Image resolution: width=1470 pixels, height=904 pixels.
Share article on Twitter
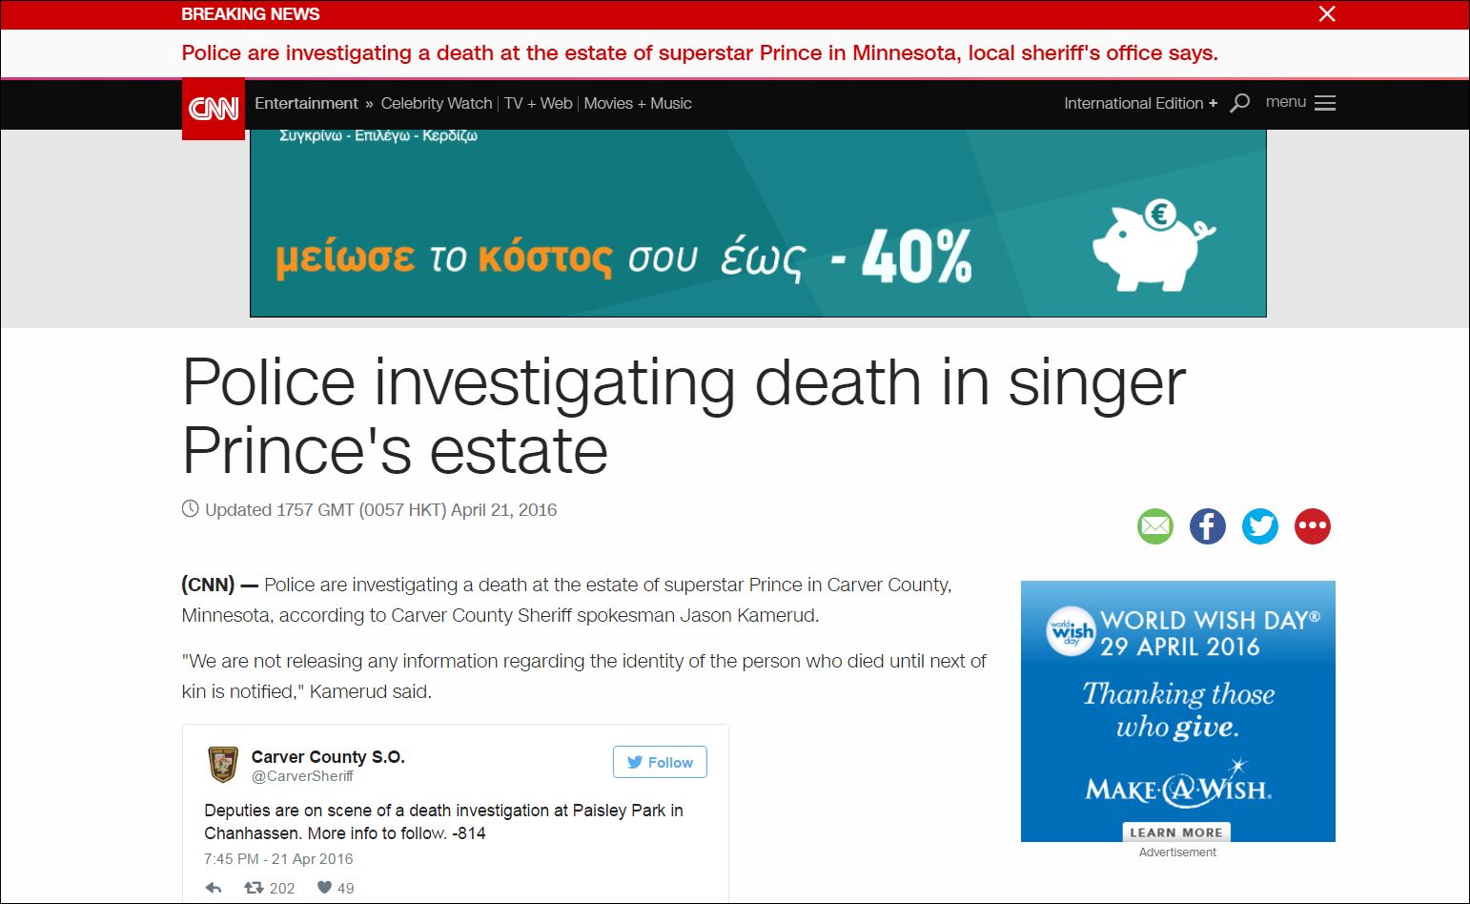pos(1259,526)
